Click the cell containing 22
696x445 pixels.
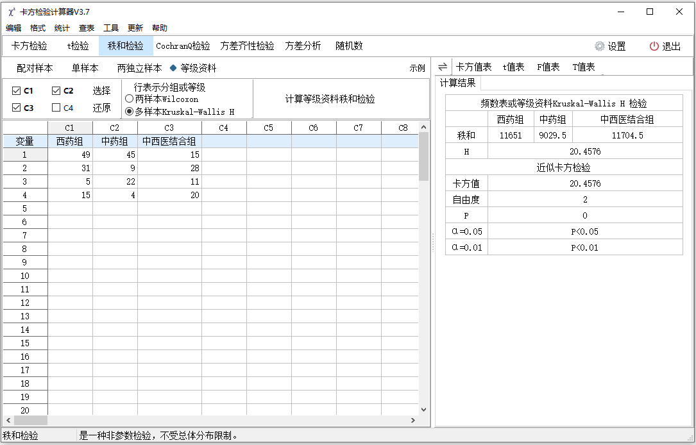(115, 181)
